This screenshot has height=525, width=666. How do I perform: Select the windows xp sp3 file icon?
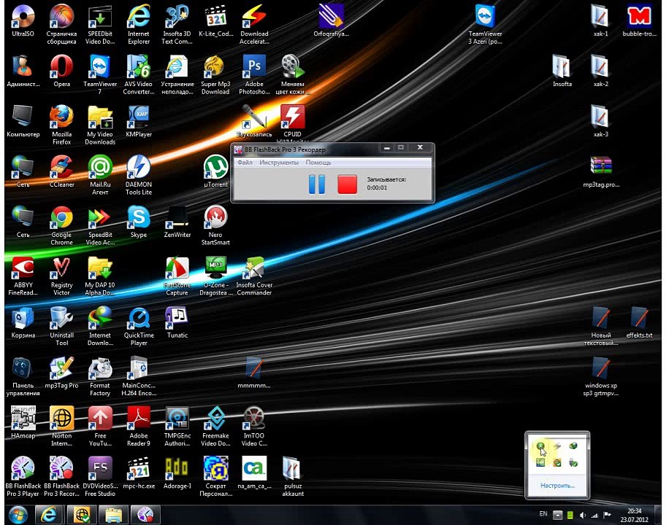(600, 376)
